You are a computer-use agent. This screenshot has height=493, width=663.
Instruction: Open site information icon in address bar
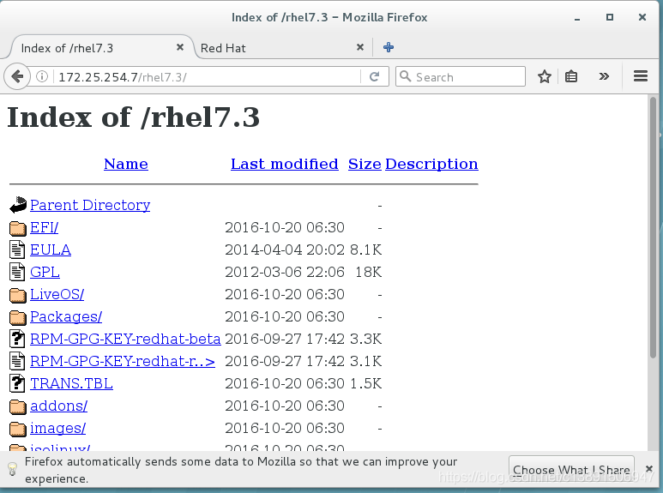click(x=41, y=76)
